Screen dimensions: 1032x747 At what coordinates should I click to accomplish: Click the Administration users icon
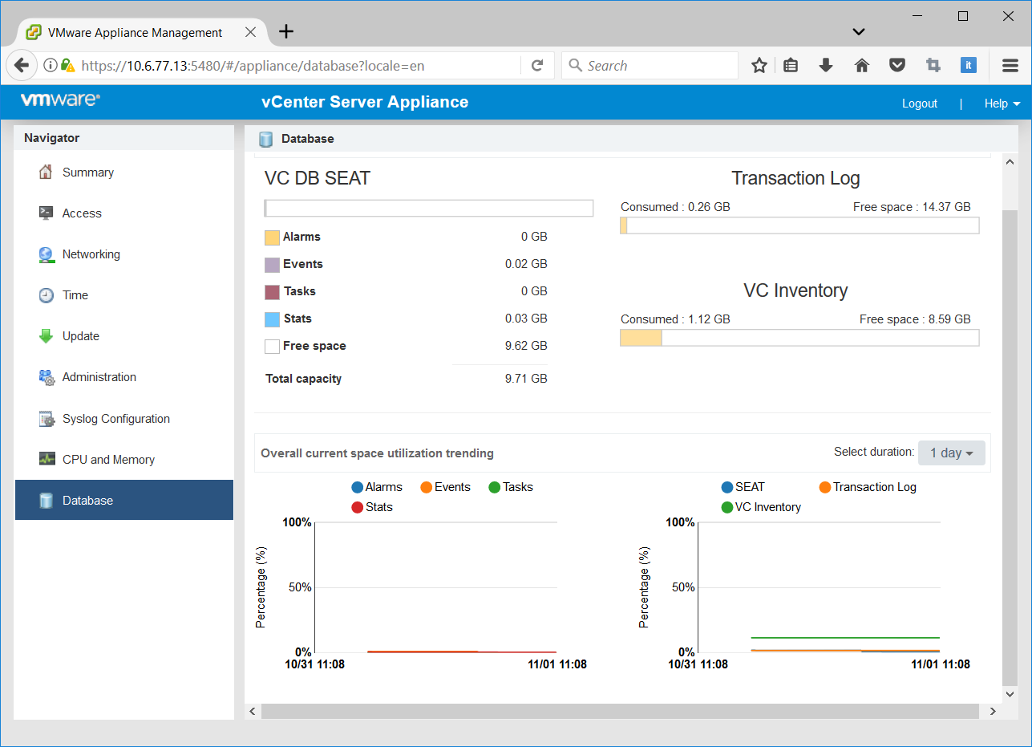pos(47,377)
